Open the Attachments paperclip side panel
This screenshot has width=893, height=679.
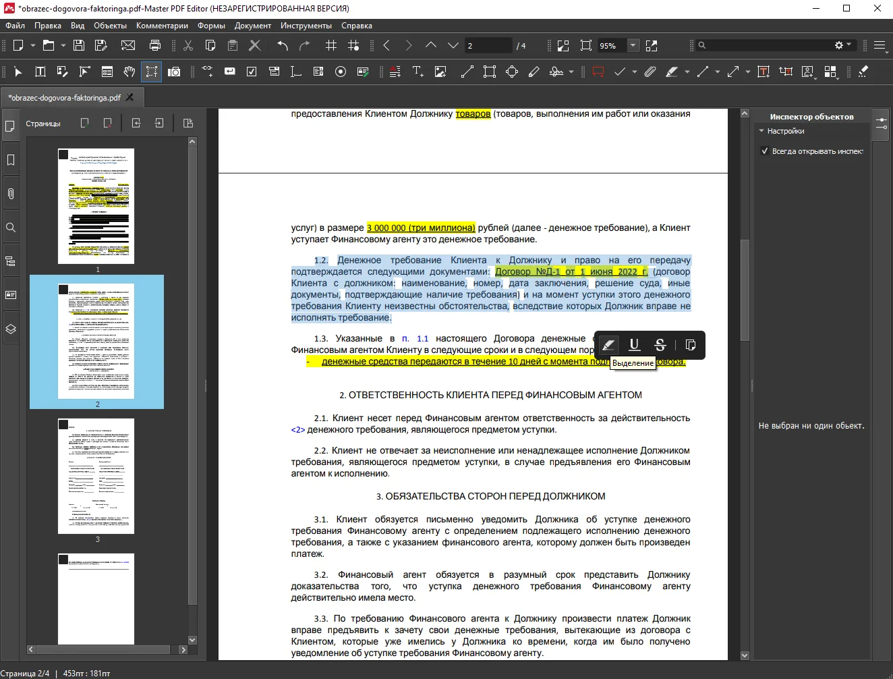pyautogui.click(x=11, y=194)
